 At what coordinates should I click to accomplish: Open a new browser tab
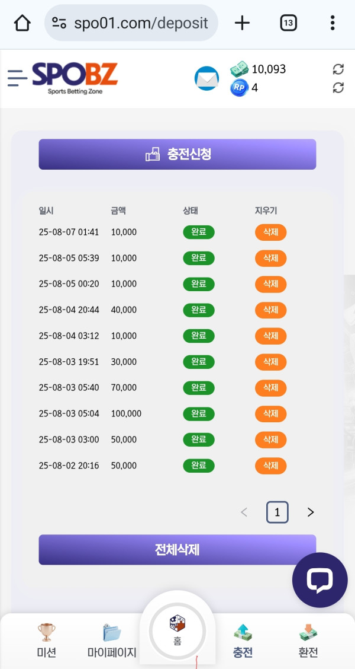(x=242, y=23)
